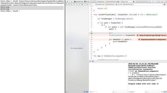Jump to next issue arrow
Screen dimensions: 167x93
(x=166, y=5)
